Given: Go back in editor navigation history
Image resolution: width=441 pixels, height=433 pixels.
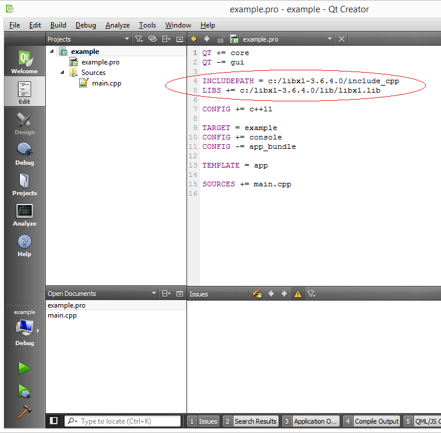Looking at the screenshot, I should coord(194,39).
